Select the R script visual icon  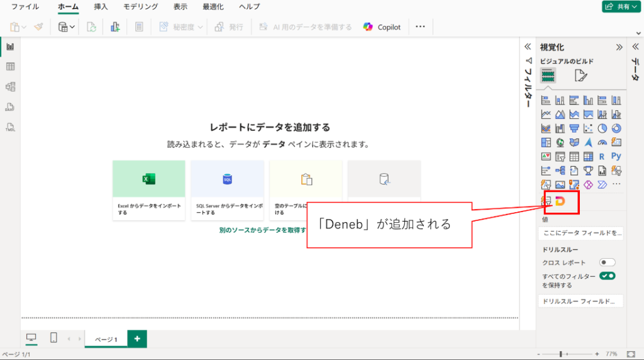[602, 157]
